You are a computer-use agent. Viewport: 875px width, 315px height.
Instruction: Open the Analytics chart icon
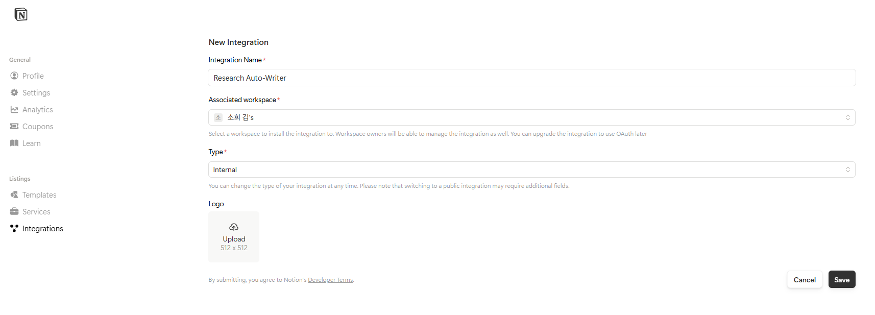click(x=14, y=109)
